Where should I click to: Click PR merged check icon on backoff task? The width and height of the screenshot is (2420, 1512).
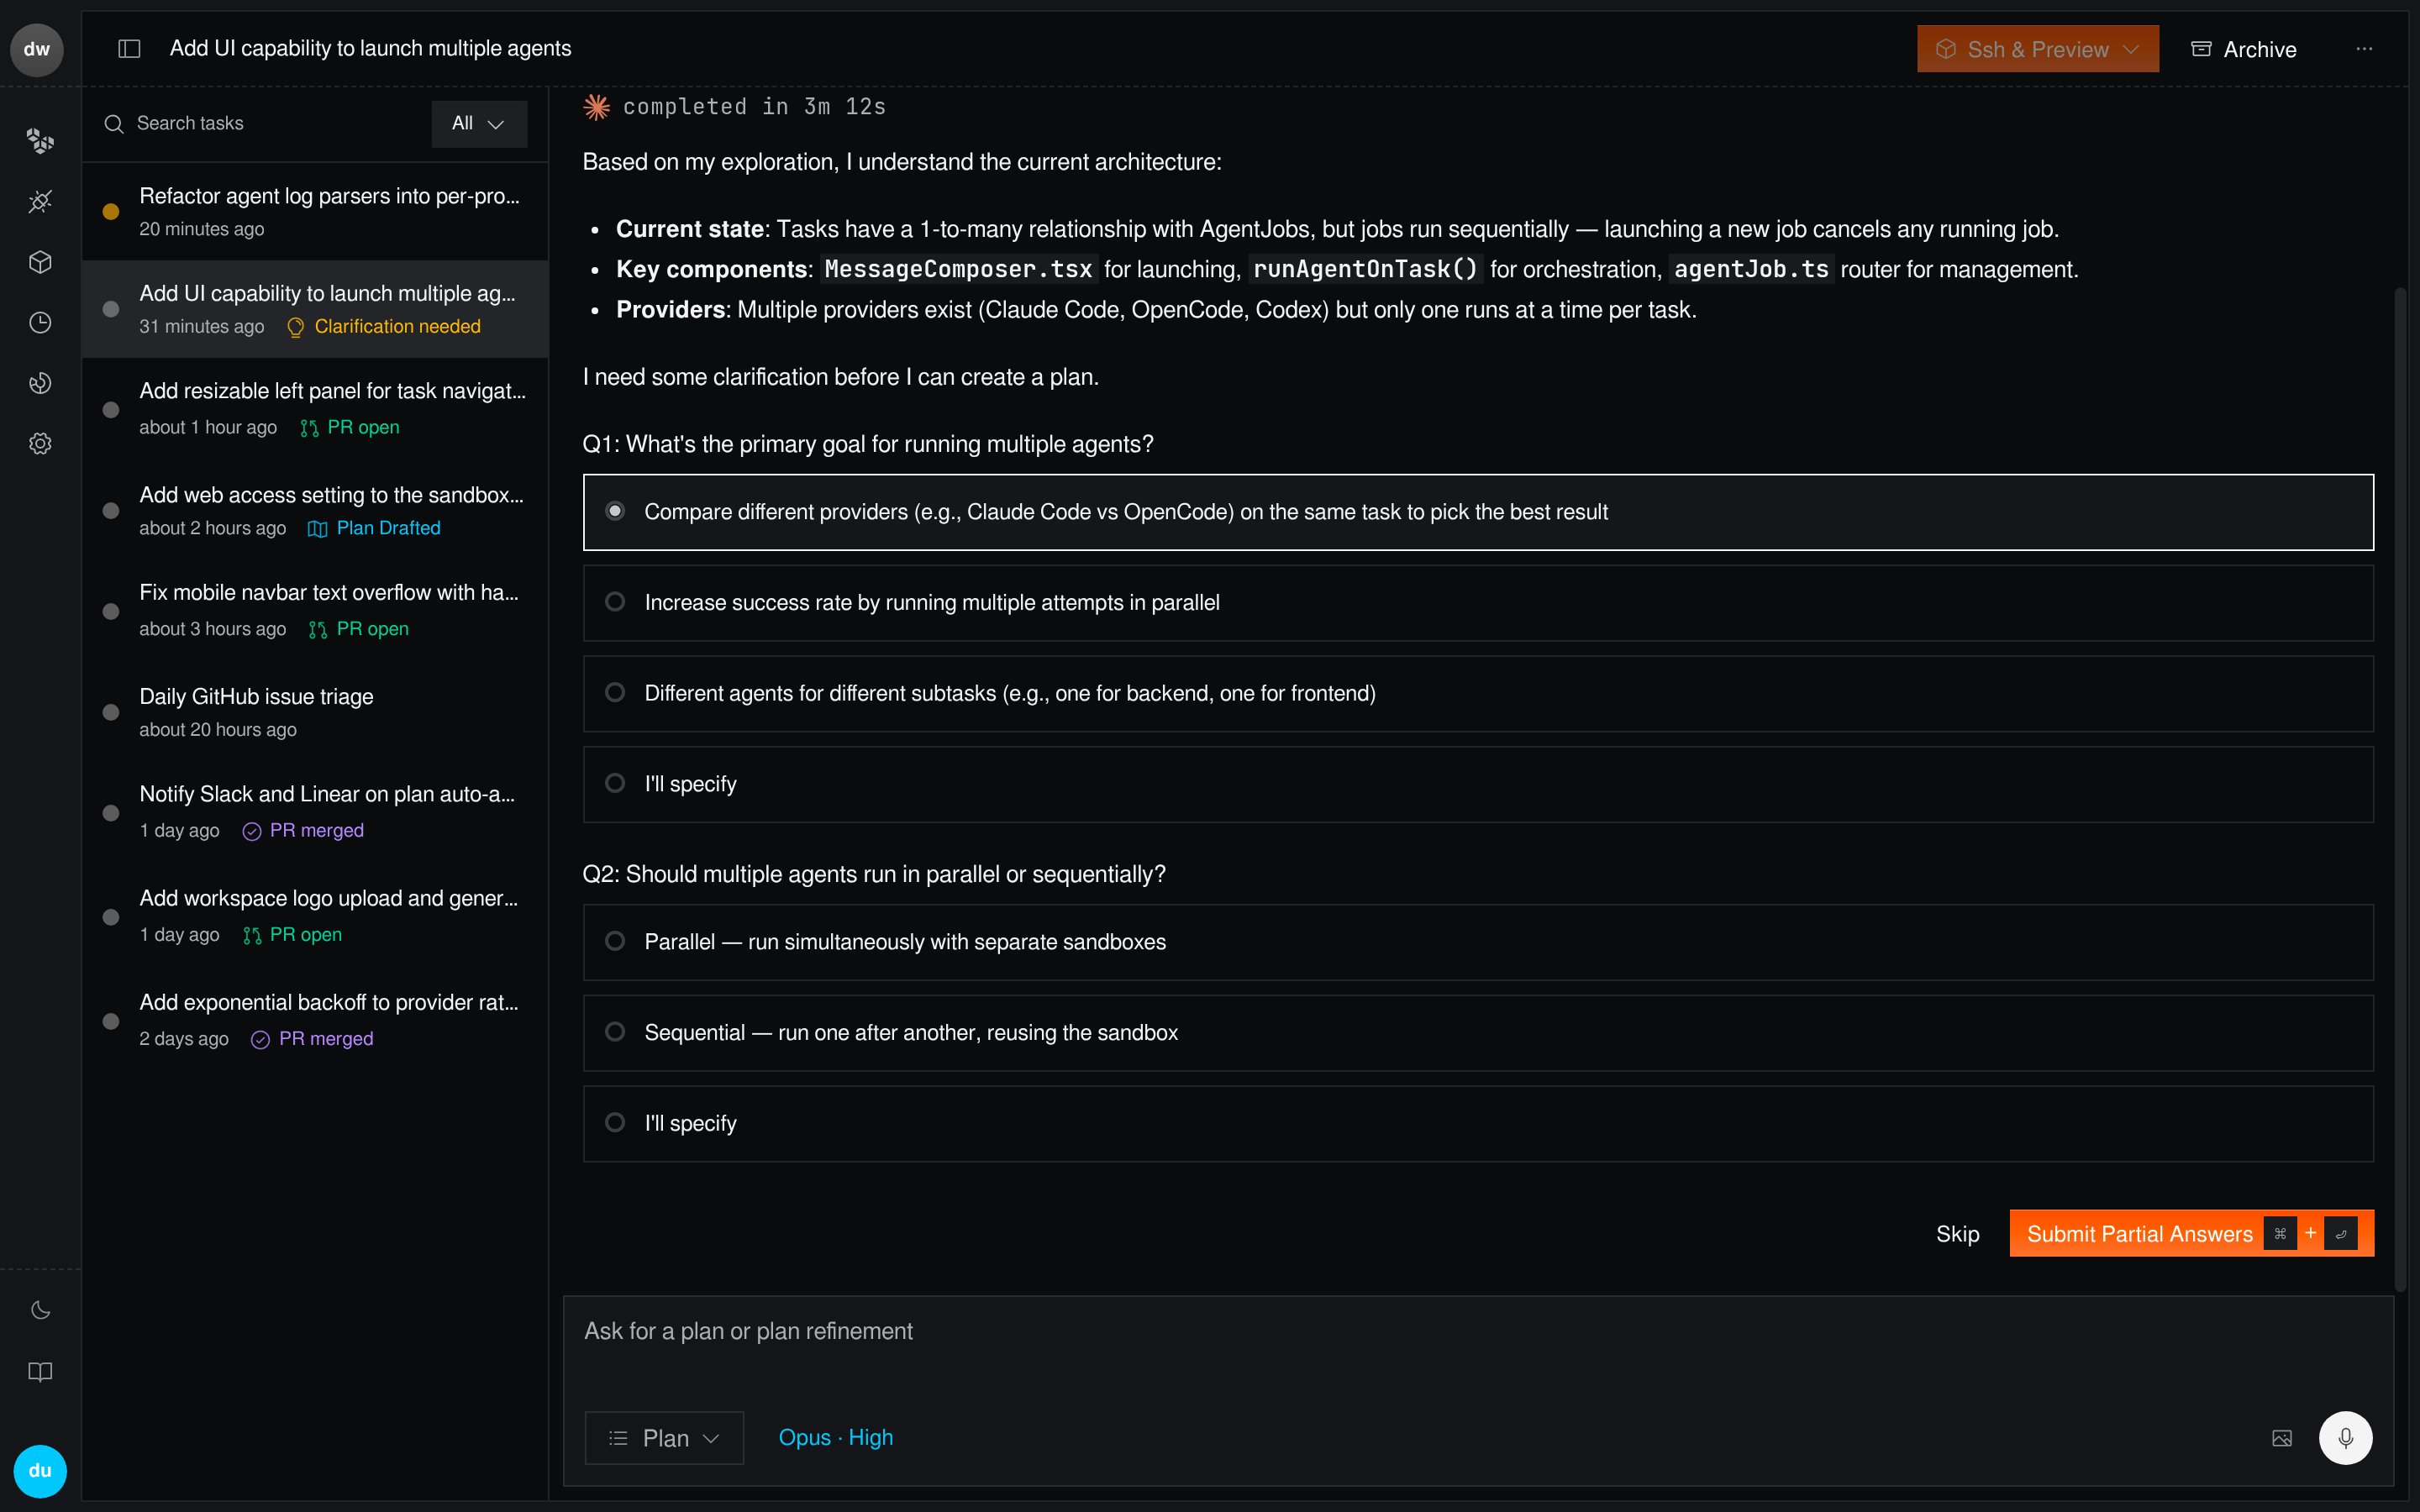click(260, 1040)
